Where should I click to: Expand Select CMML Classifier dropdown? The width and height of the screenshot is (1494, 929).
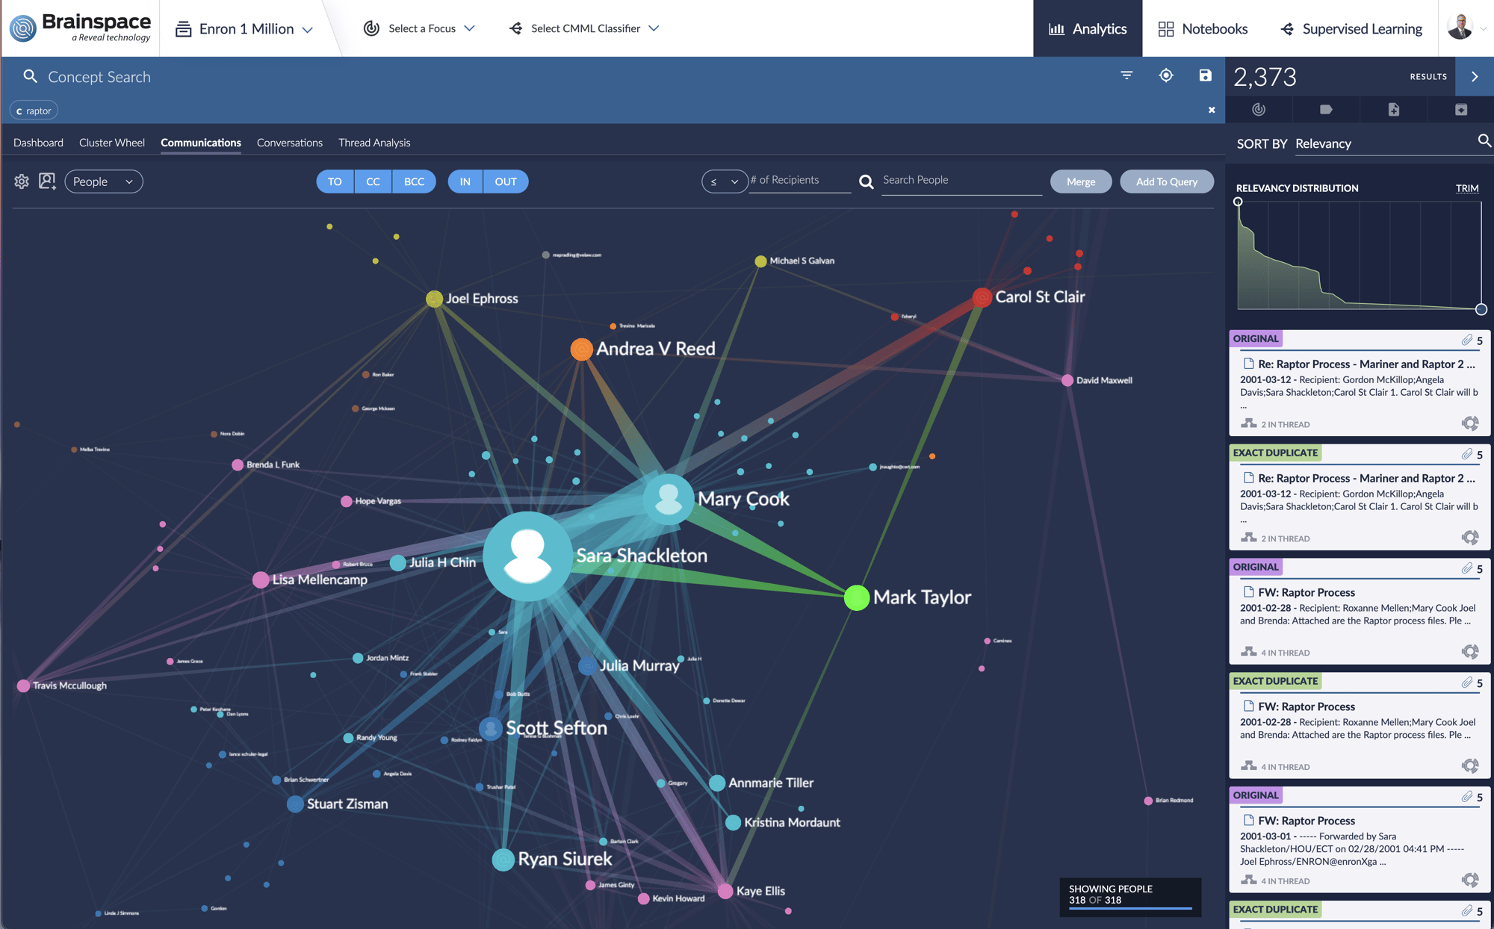(584, 28)
